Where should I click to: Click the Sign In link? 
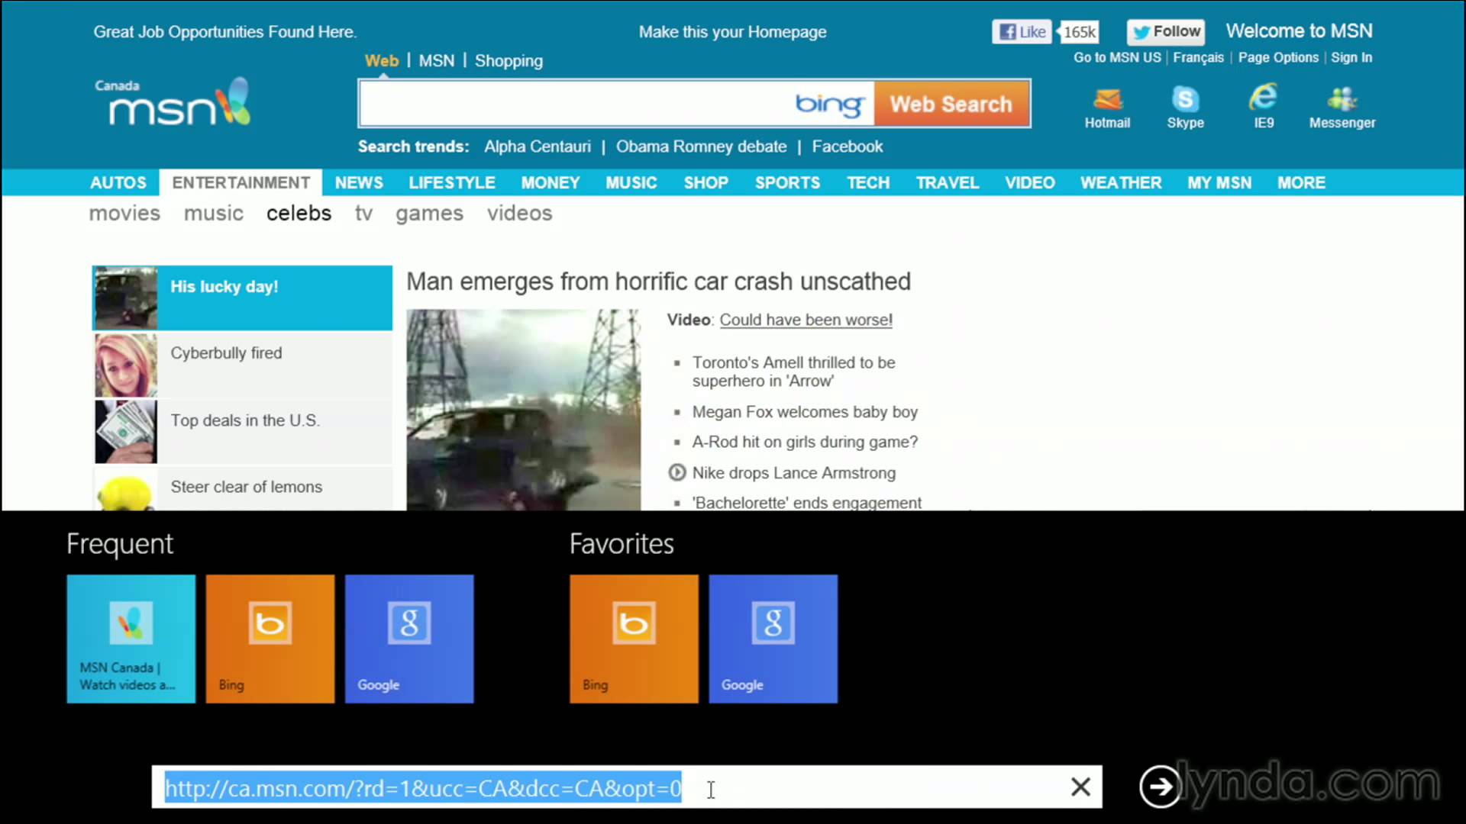point(1351,58)
